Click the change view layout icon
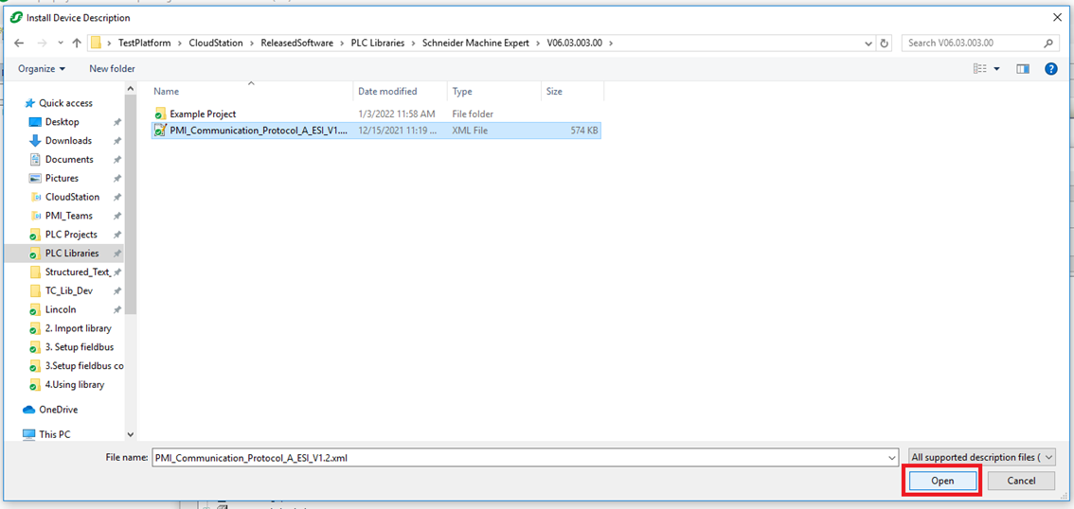Image resolution: width=1074 pixels, height=509 pixels. coord(980,69)
